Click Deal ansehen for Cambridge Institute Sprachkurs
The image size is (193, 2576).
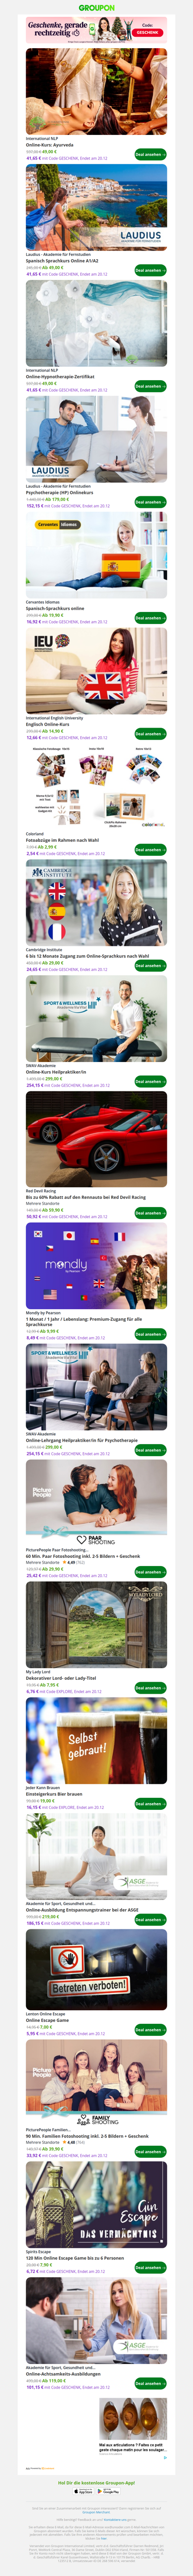(x=150, y=966)
